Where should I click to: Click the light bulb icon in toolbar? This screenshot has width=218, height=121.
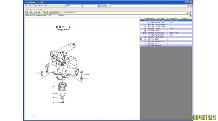coord(59,12)
